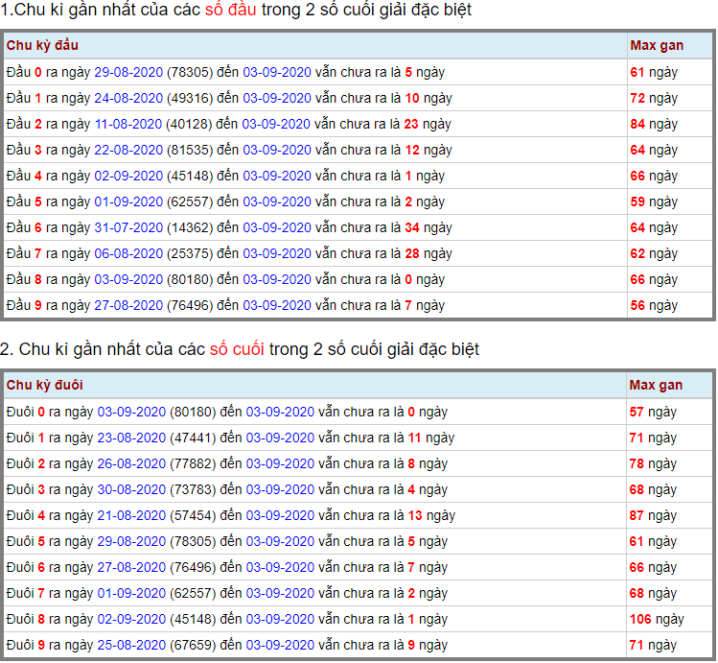
Task: Open date 01-09-2020 in the Đầu 5 row
Action: pos(128,201)
